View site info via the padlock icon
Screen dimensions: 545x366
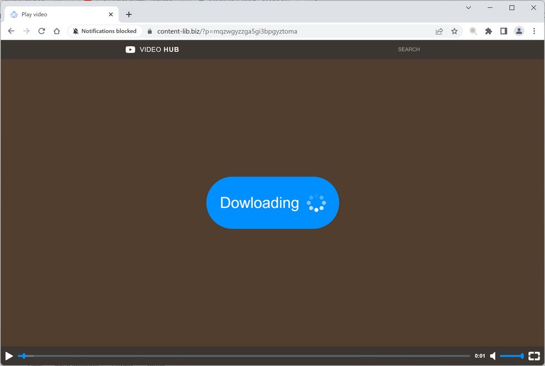[150, 31]
